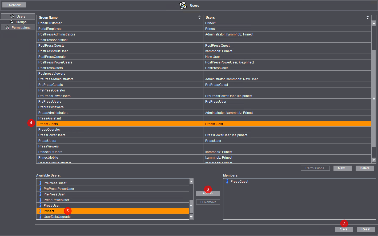Image resolution: width=378 pixels, height=236 pixels.
Task: Select the PostPressGuests group row
Action: 204,45
